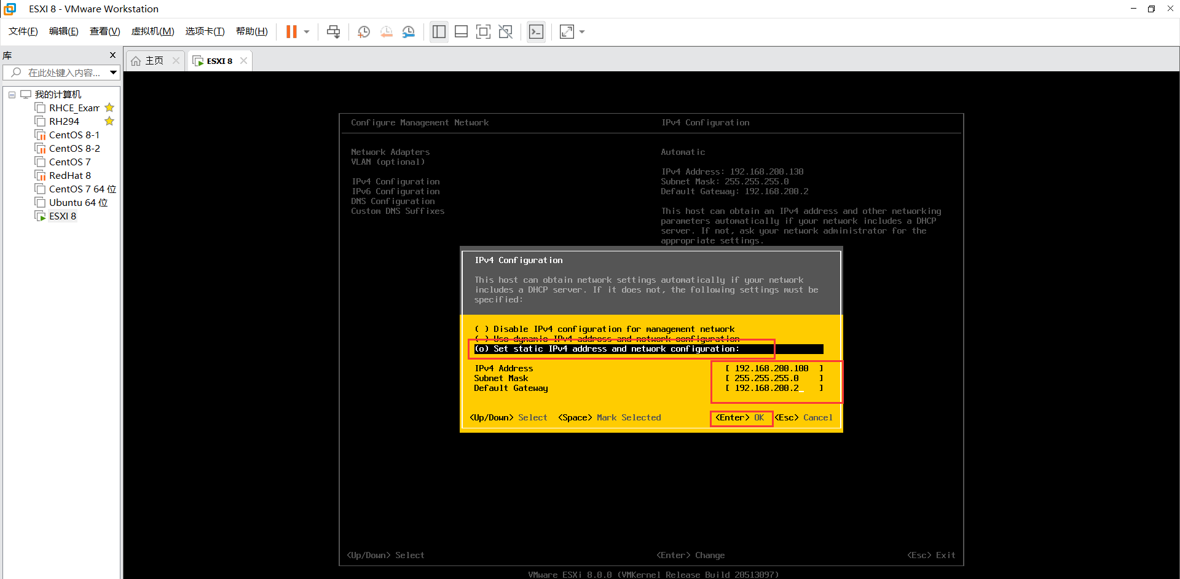This screenshot has width=1180, height=579.
Task: Collapse the 我的计算机 tree node
Action: (x=12, y=95)
